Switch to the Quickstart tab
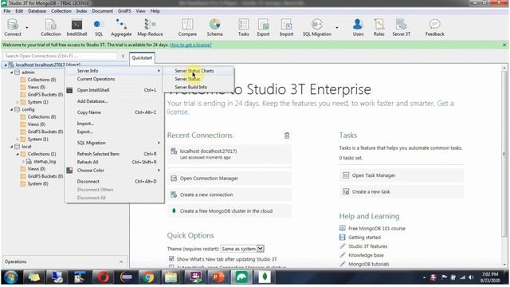This screenshot has width=510, height=287. click(x=142, y=57)
